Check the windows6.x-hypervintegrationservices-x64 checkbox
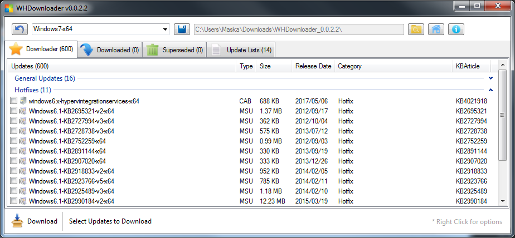 [x=13, y=100]
